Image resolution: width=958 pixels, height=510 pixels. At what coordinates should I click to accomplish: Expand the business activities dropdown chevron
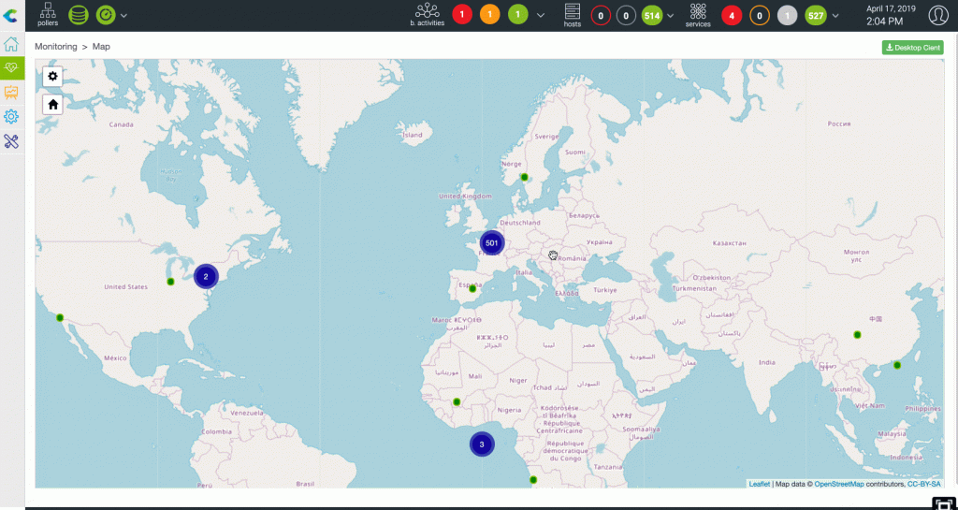(x=540, y=15)
